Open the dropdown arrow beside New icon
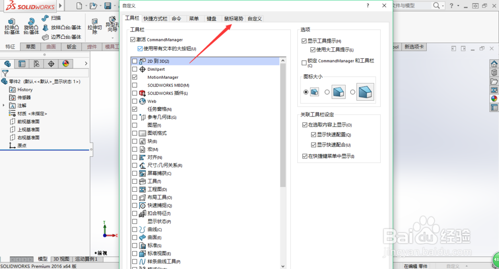499x269 pixels. tap(86, 5)
